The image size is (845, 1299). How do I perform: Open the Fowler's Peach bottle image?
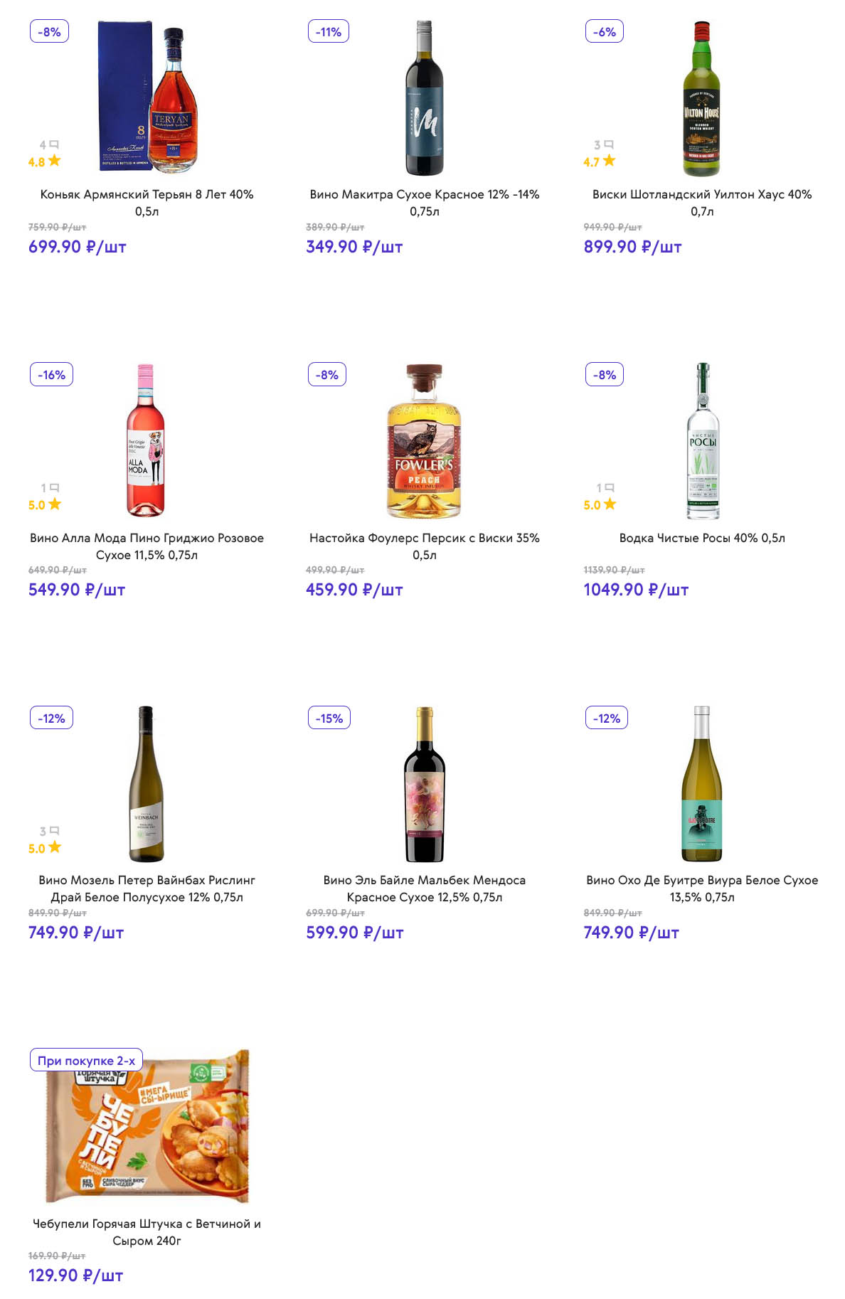(x=425, y=441)
